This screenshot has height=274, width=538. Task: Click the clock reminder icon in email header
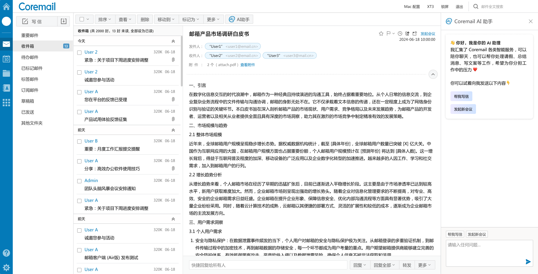click(400, 33)
